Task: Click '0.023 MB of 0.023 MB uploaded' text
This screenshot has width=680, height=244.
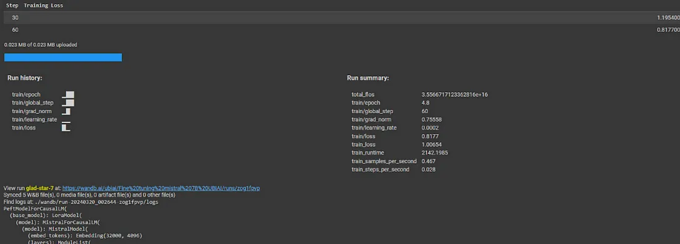Action: click(x=41, y=44)
